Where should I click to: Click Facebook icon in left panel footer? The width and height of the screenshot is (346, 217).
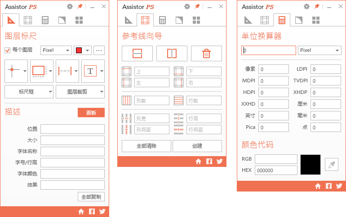(92, 211)
